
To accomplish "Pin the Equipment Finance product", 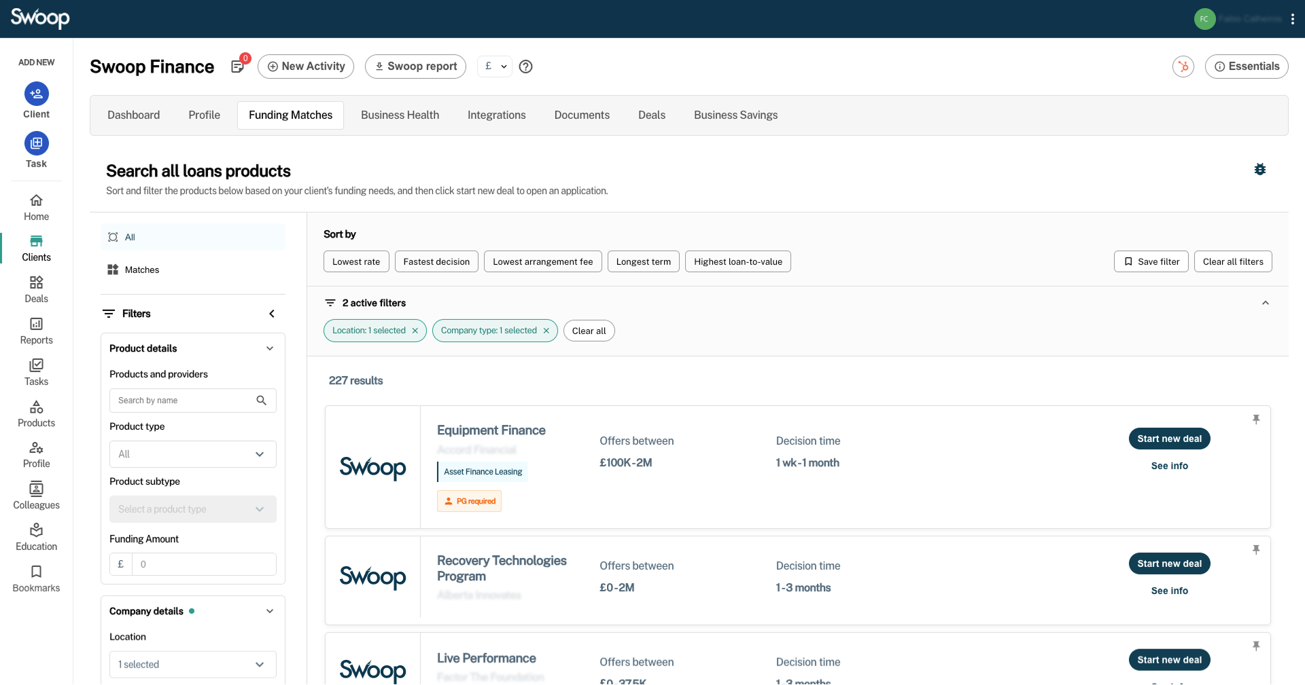I will pyautogui.click(x=1256, y=420).
